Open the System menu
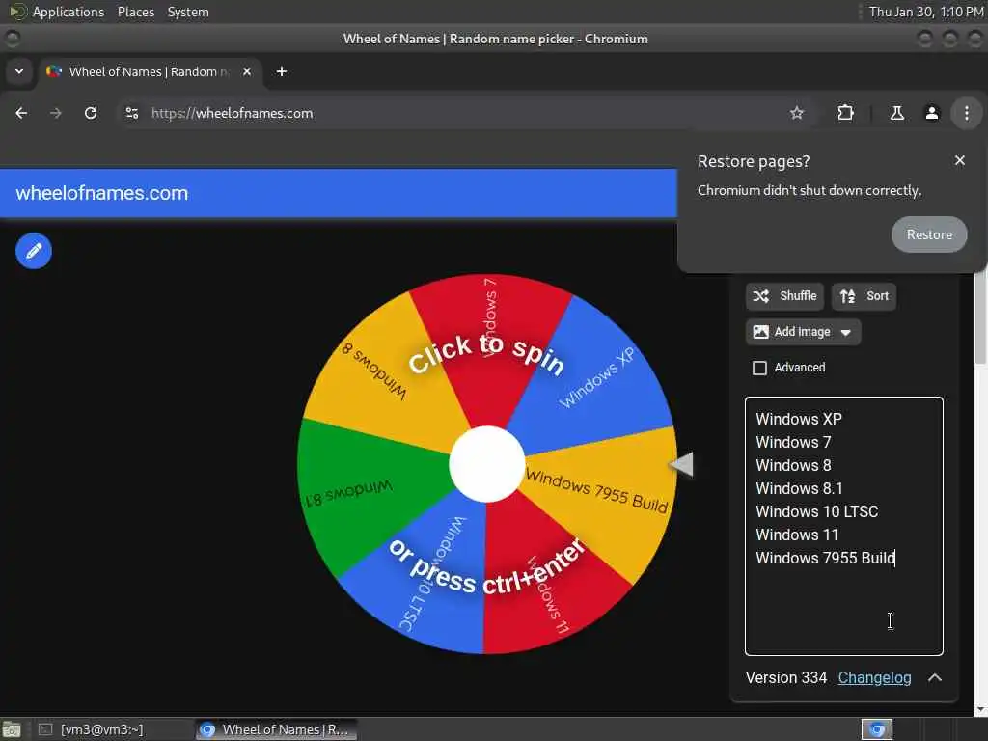 coord(188,12)
